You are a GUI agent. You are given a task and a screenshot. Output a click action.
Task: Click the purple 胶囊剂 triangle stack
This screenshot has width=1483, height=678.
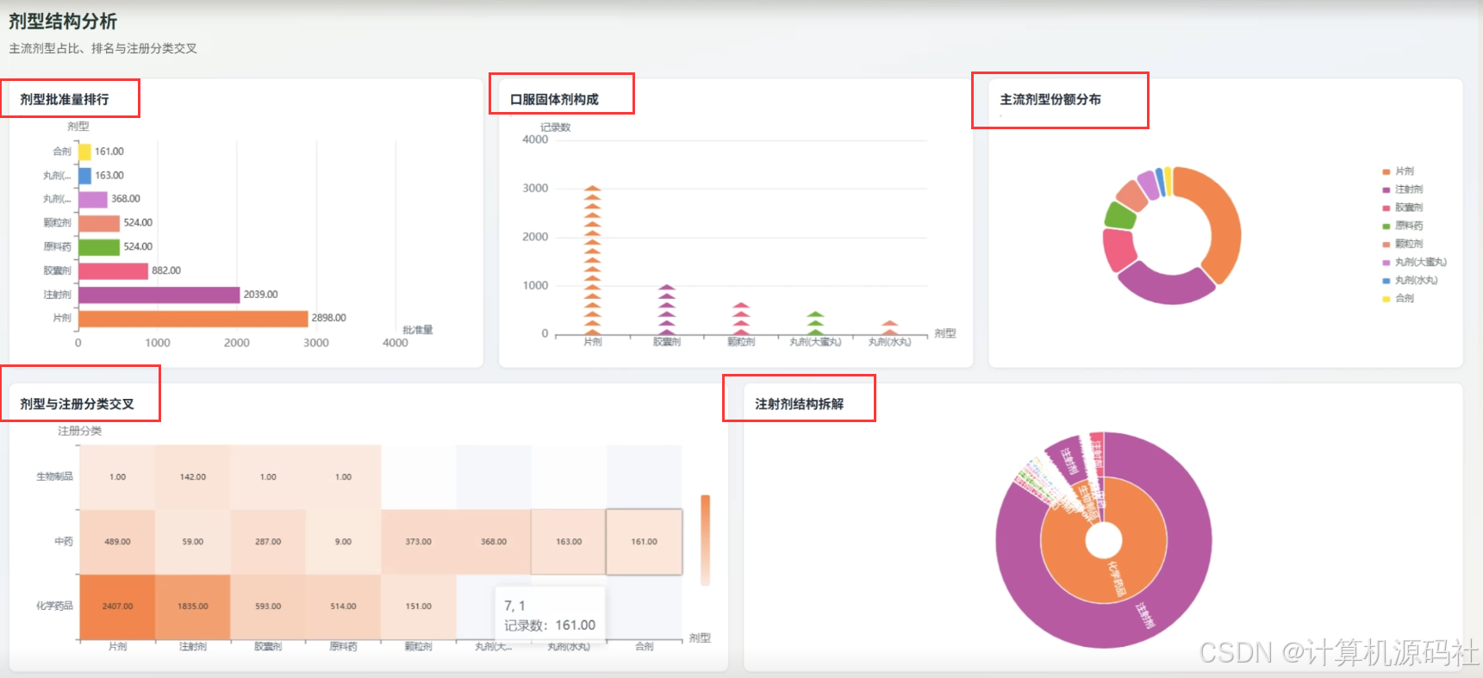(667, 310)
